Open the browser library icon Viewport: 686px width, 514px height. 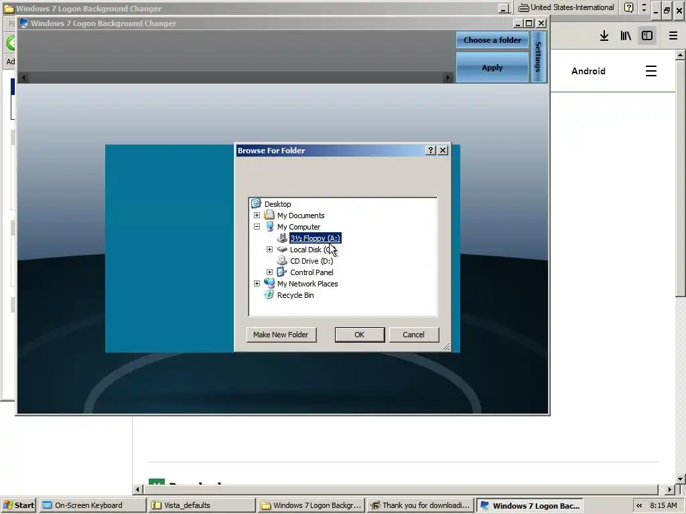point(626,36)
